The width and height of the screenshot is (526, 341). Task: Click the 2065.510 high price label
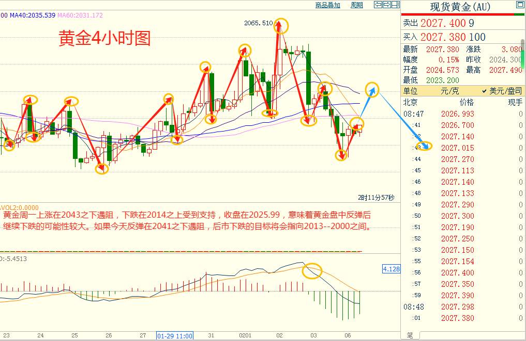pyautogui.click(x=258, y=23)
